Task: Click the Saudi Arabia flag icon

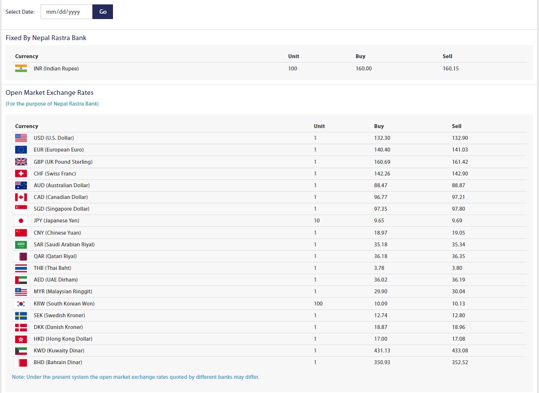Action: click(21, 244)
